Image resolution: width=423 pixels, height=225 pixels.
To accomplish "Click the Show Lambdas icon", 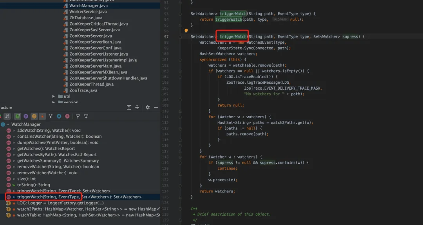I will click(x=67, y=116).
